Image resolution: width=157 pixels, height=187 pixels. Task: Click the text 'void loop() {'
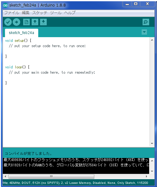point(17,67)
